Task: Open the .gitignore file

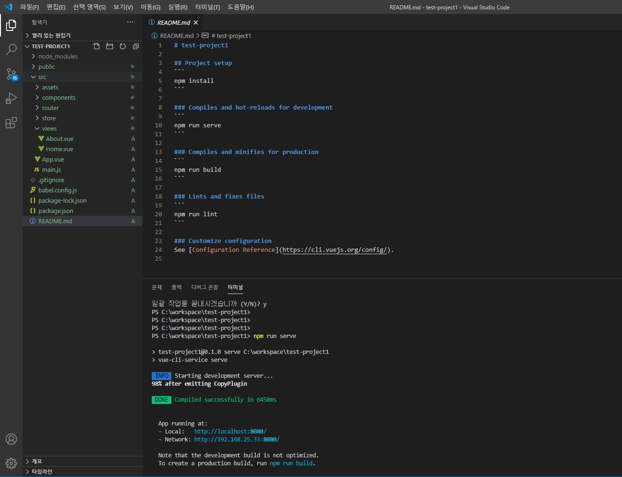Action: tap(82, 180)
